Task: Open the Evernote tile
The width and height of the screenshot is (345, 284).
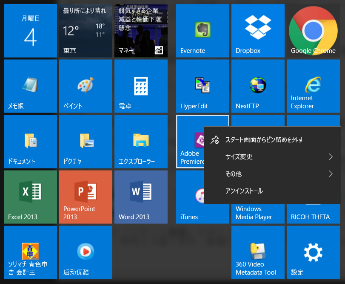Action: (202, 31)
